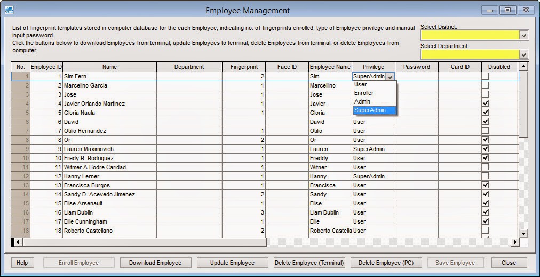The image size is (540, 277).
Task: Toggle Disabled checkbox for Sim Fern
Action: (x=485, y=76)
